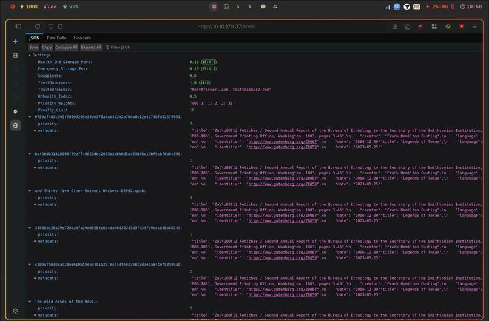The image size is (489, 321).
Task: Click the 25:00 pomodoro timer
Action: 440,7
